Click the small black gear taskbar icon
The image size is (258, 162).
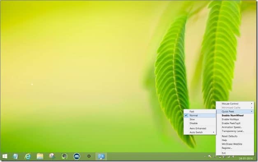(89, 156)
